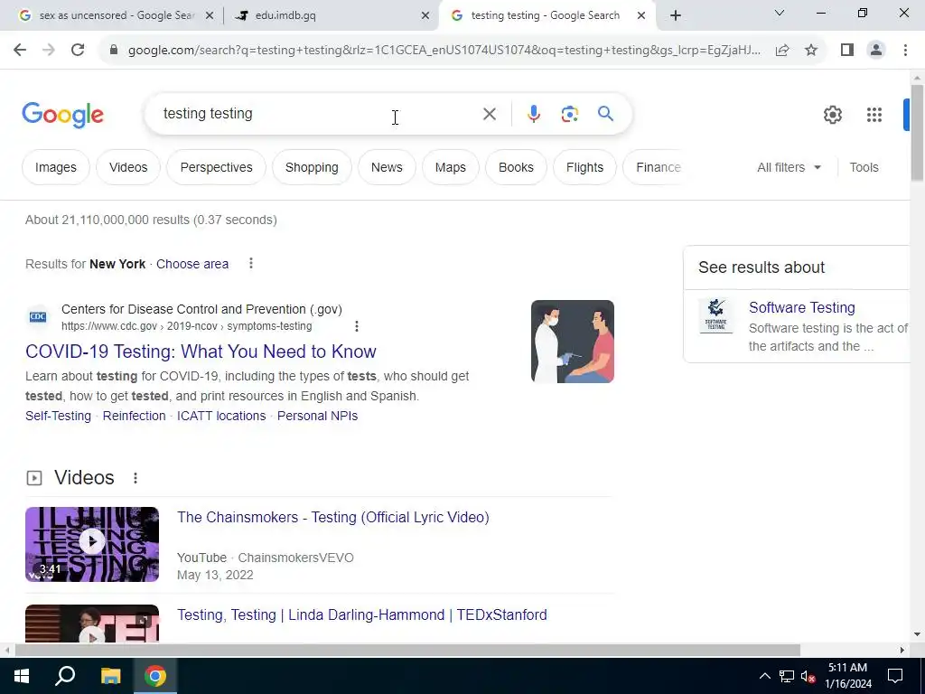This screenshot has height=694, width=925.
Task: Clear the search box text
Action: pos(489,114)
